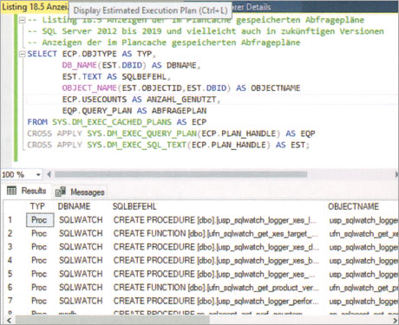The height and width of the screenshot is (325, 399).
Task: Click the usp_sqlwatch_logger_perfor... SQLBEFEHL cell
Action: coord(215,301)
